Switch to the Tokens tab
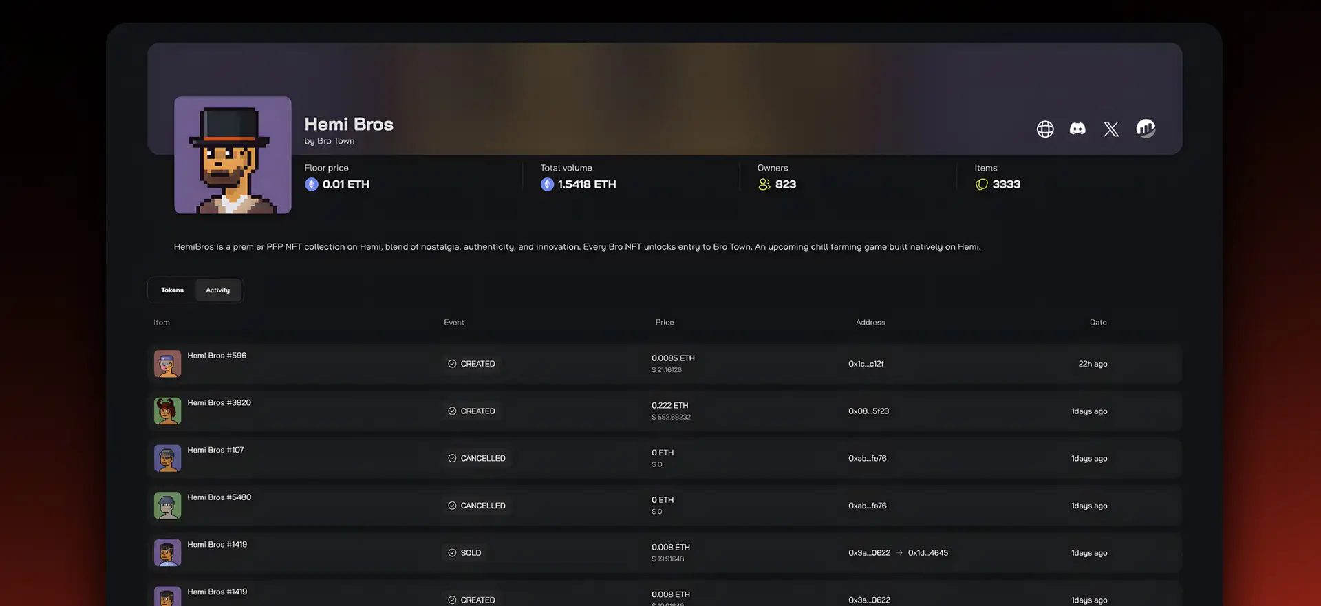 (x=172, y=290)
